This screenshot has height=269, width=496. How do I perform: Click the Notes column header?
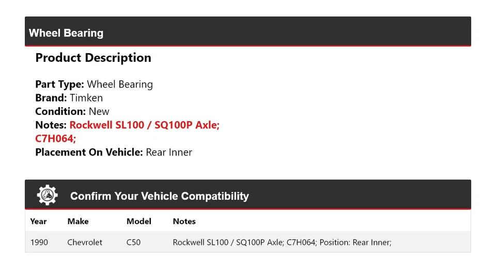click(184, 221)
